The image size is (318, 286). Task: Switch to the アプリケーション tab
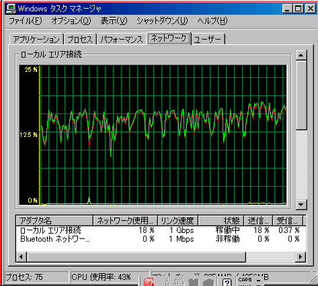click(x=36, y=40)
